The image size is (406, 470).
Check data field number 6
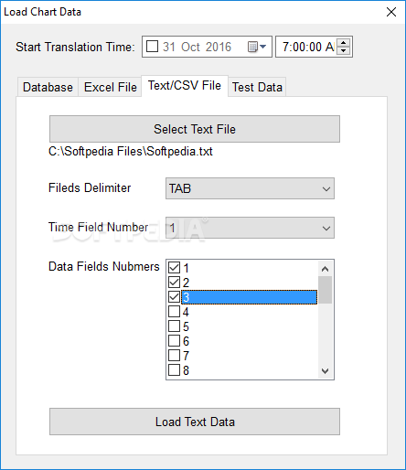[x=175, y=341]
